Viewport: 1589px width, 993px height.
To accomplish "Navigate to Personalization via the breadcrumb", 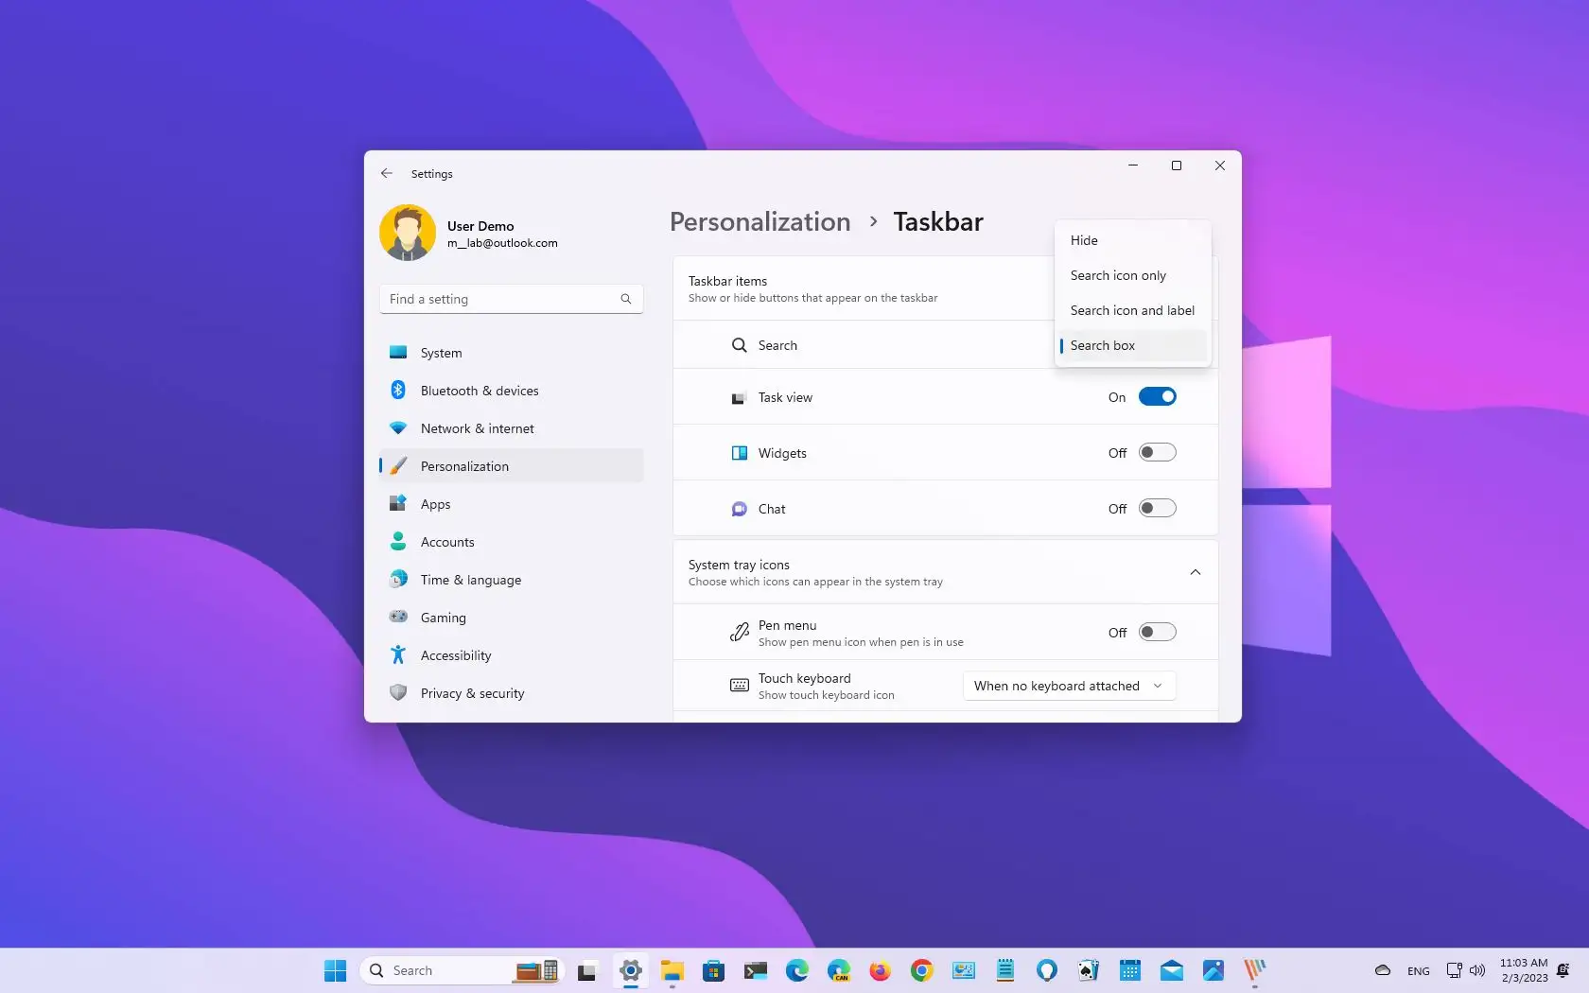I will pos(759,221).
